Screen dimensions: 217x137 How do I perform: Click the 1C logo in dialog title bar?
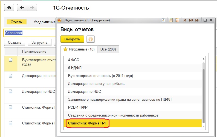59,20
